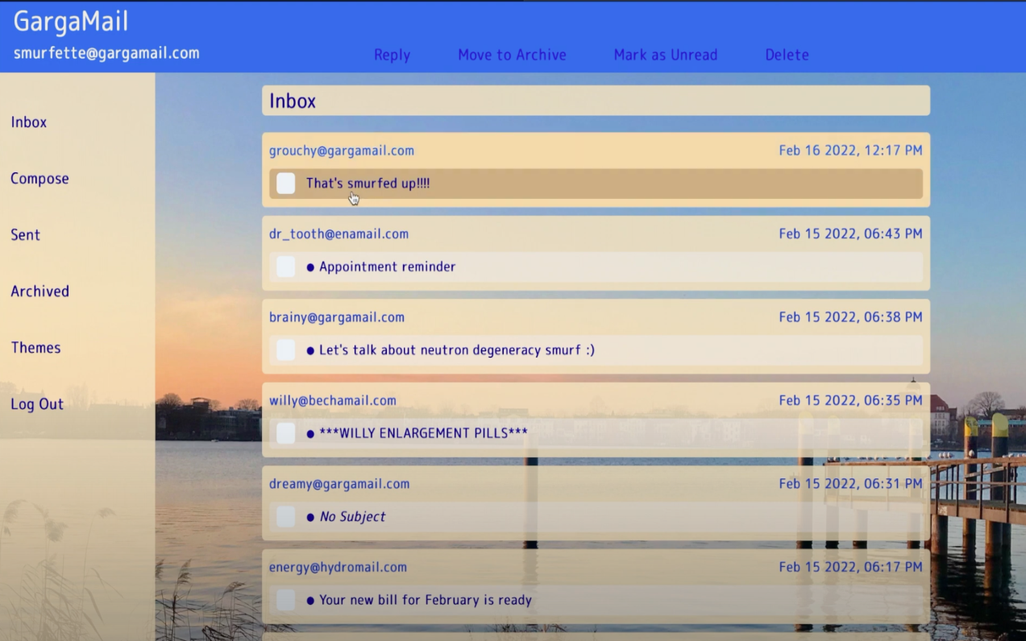This screenshot has width=1026, height=641.
Task: Check the box beside neutron degeneracy email
Action: tap(286, 349)
